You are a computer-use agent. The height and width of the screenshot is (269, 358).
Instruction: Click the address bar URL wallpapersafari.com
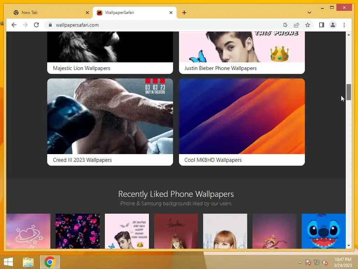coord(77,25)
